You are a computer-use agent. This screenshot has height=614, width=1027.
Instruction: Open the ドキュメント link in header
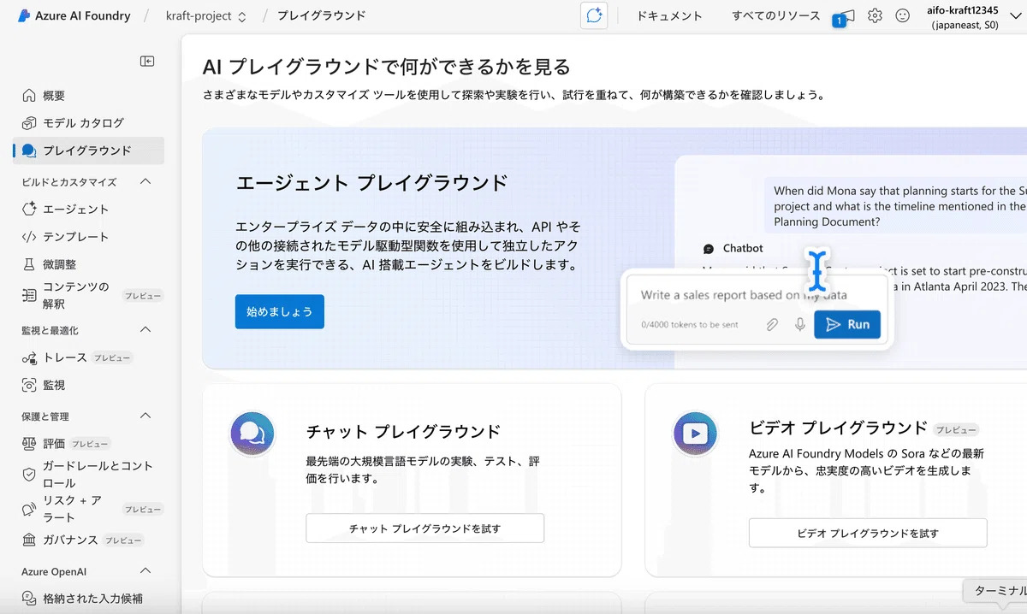pyautogui.click(x=669, y=16)
